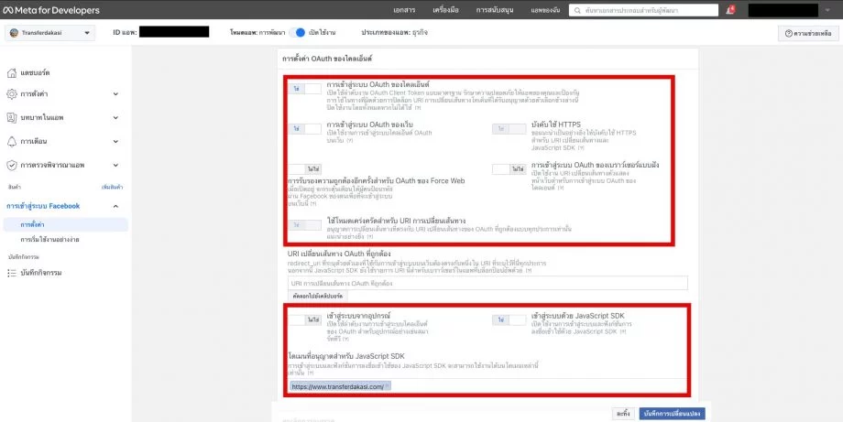Open the account dropdown arrow at top right
This screenshot has height=422, width=843.
pyautogui.click(x=827, y=10)
